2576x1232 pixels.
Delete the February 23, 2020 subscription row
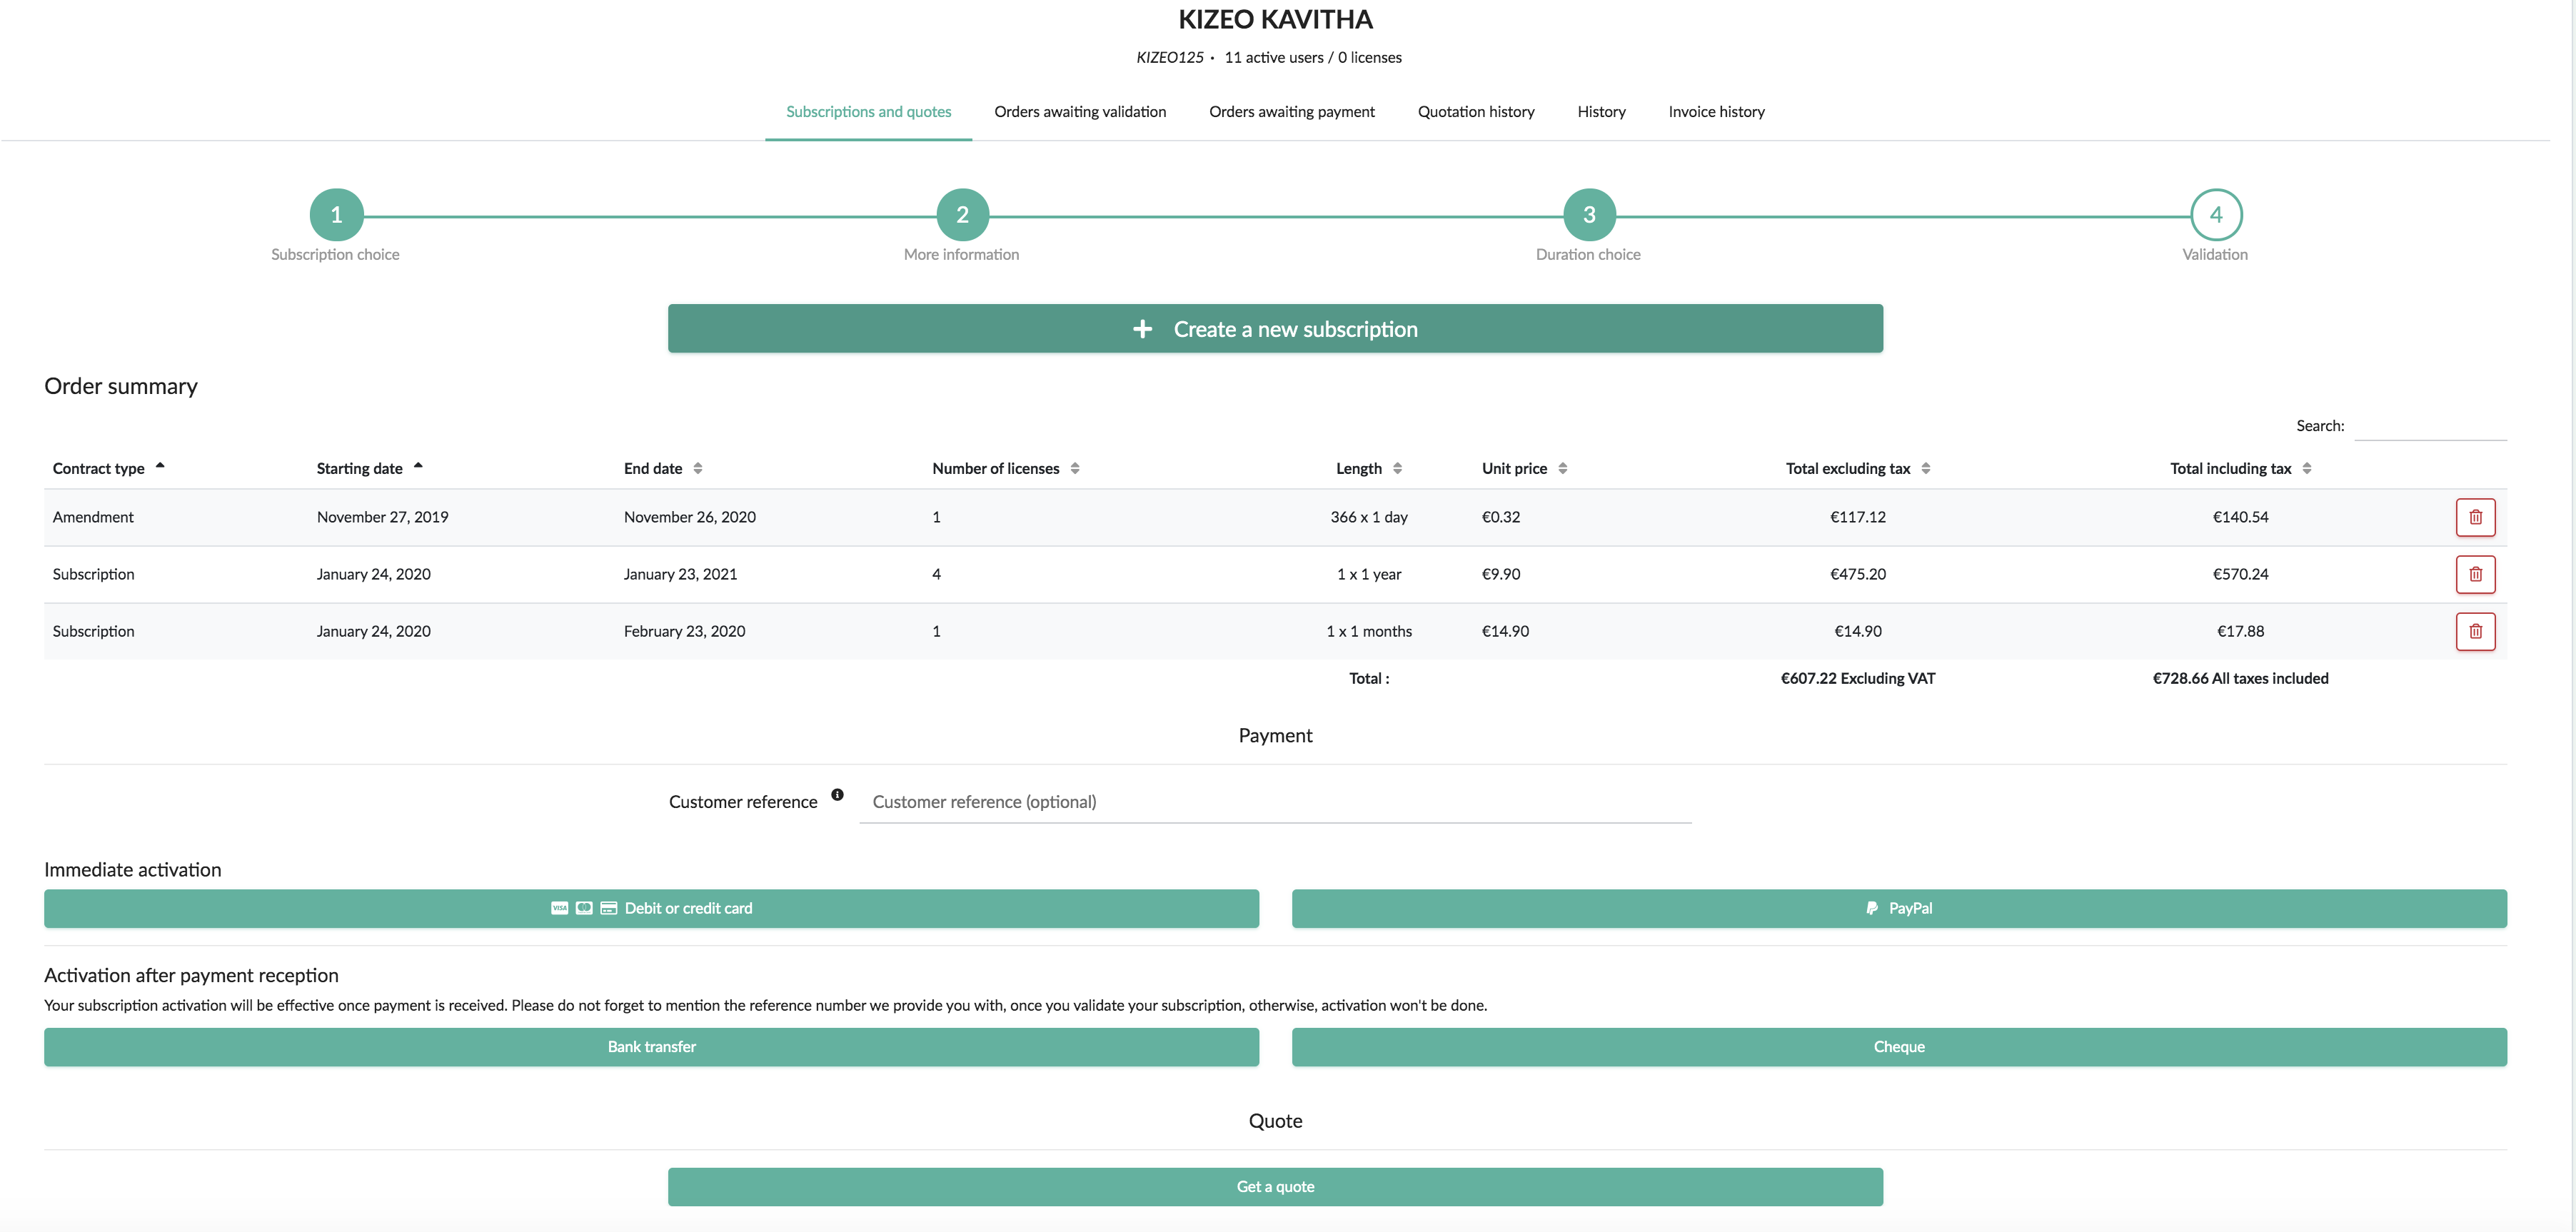click(x=2475, y=631)
